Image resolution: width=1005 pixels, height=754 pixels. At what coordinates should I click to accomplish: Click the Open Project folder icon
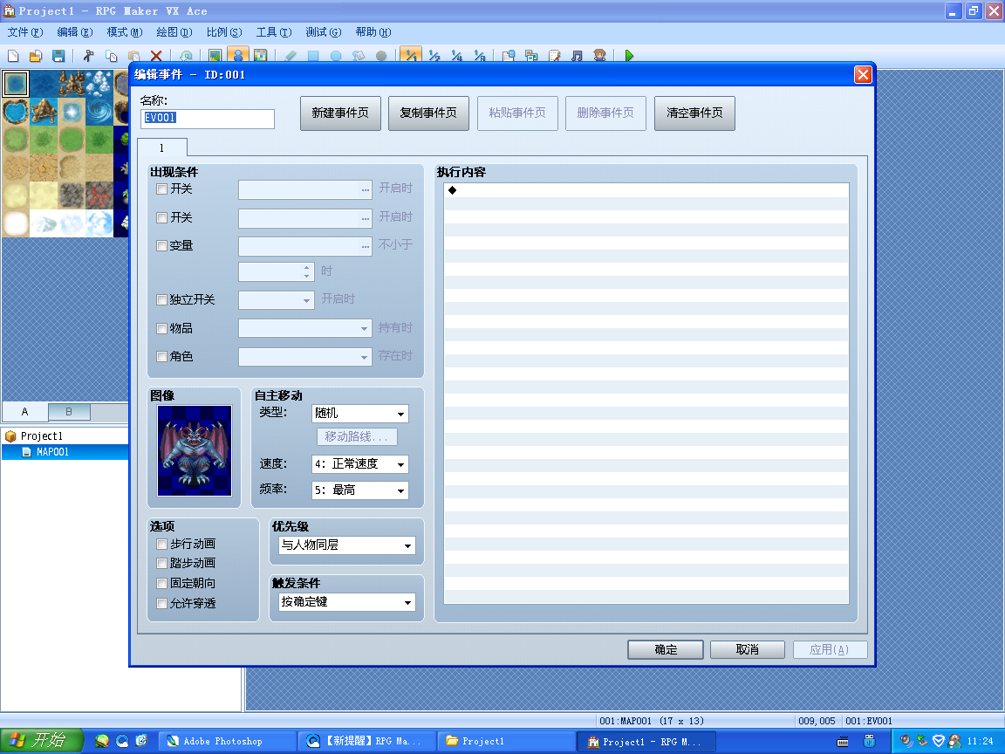tap(36, 56)
